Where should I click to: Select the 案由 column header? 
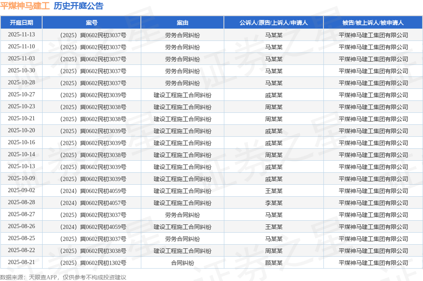[182, 23]
